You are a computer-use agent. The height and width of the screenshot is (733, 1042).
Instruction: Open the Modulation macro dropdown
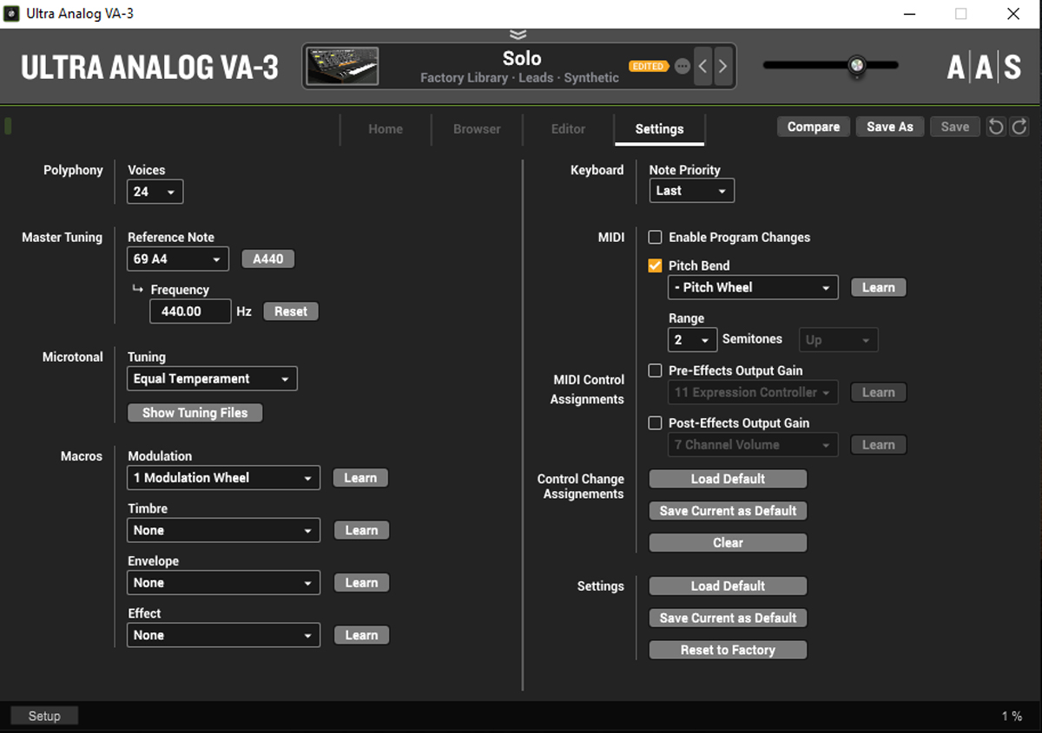[224, 478]
